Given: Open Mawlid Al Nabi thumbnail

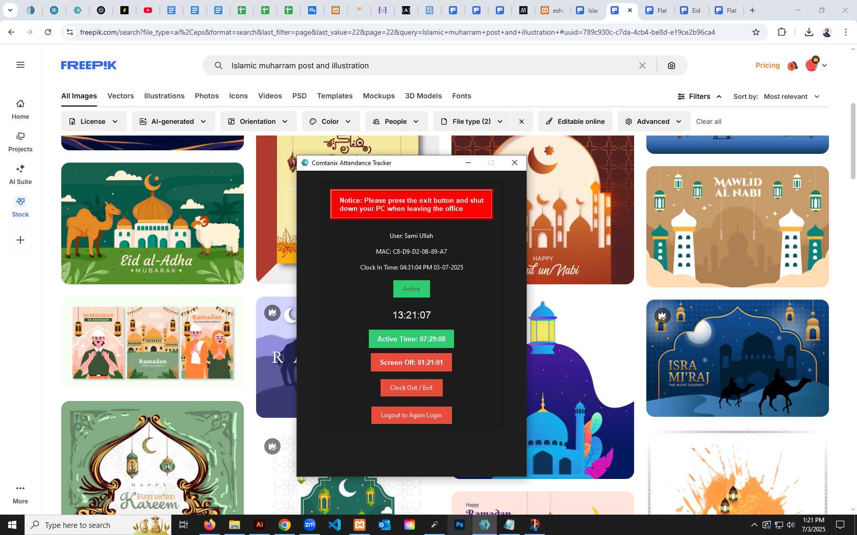Looking at the screenshot, I should tap(737, 227).
